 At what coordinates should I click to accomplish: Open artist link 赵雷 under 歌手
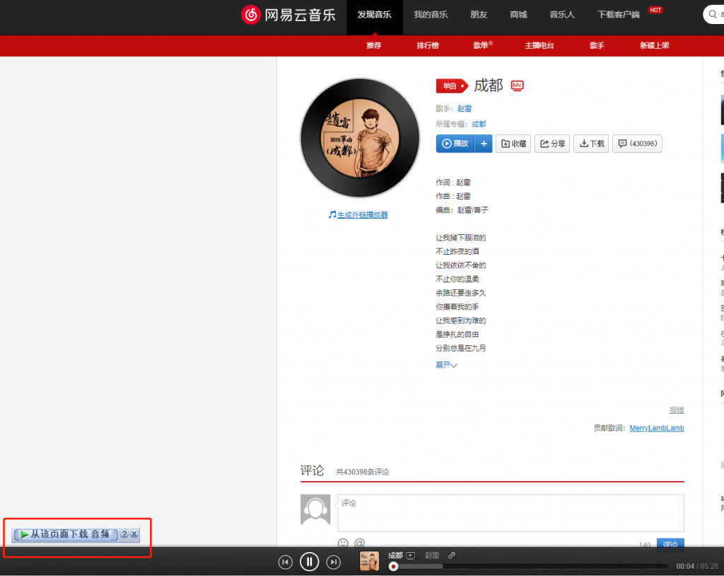465,109
